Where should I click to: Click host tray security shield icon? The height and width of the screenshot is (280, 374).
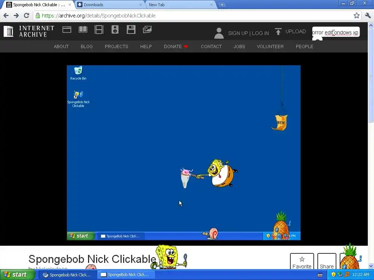point(333,275)
